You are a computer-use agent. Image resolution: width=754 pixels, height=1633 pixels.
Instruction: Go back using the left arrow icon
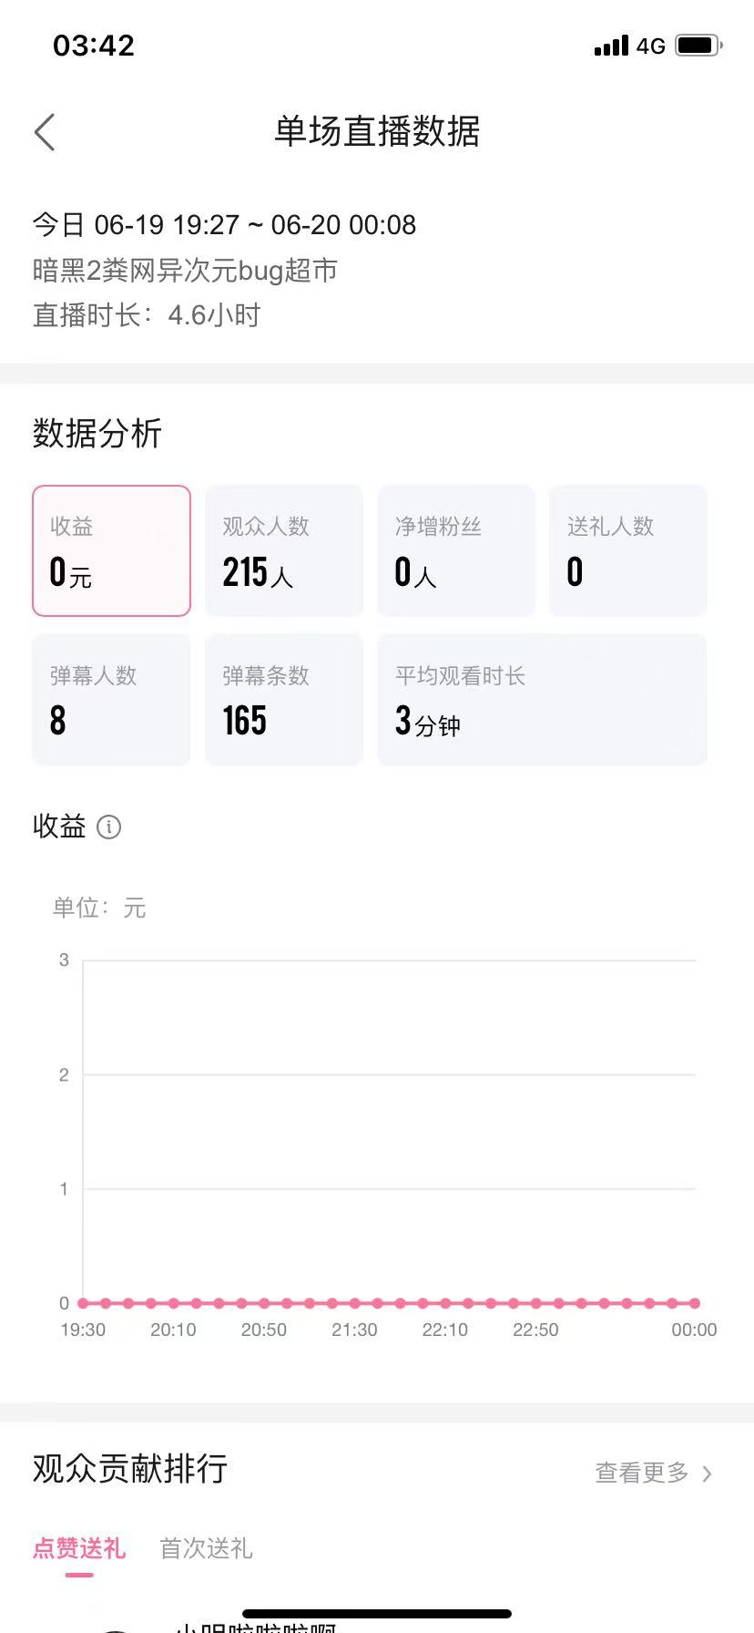[x=45, y=132]
